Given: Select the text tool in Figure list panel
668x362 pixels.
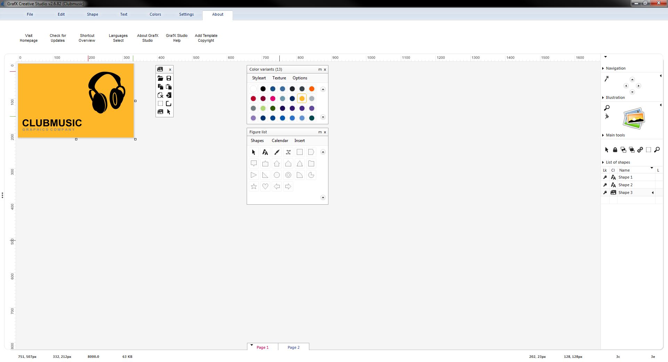Looking at the screenshot, I should tap(265, 152).
